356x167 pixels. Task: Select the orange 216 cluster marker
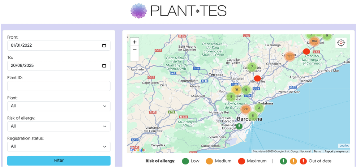[x=246, y=109]
